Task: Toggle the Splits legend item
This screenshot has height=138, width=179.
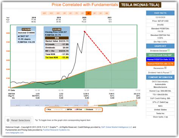Action: [x=99, y=110]
